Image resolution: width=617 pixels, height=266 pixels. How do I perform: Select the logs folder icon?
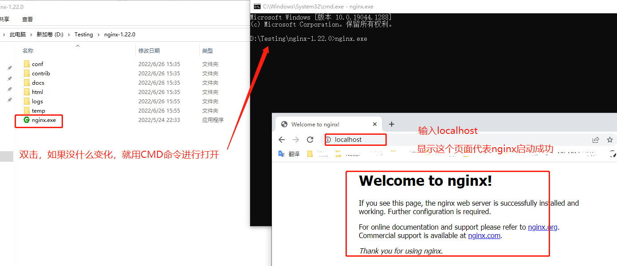(x=26, y=102)
